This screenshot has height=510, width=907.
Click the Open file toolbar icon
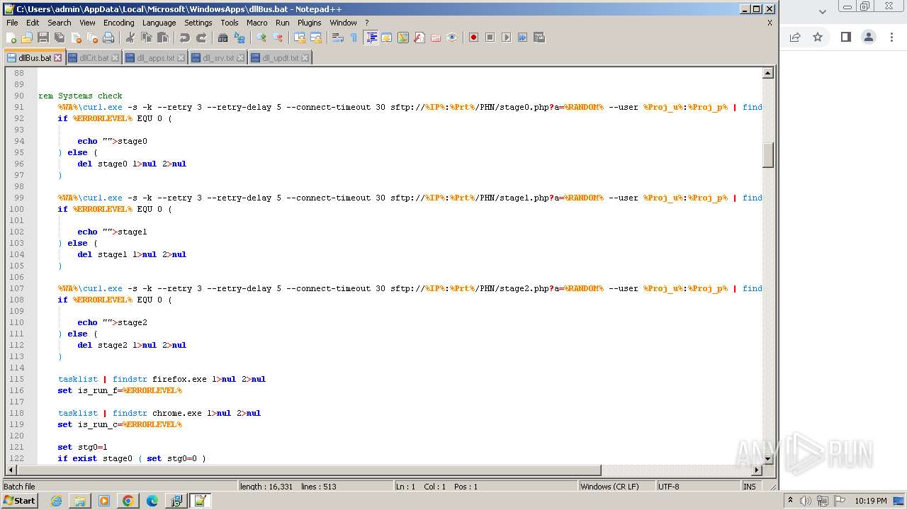(27, 38)
